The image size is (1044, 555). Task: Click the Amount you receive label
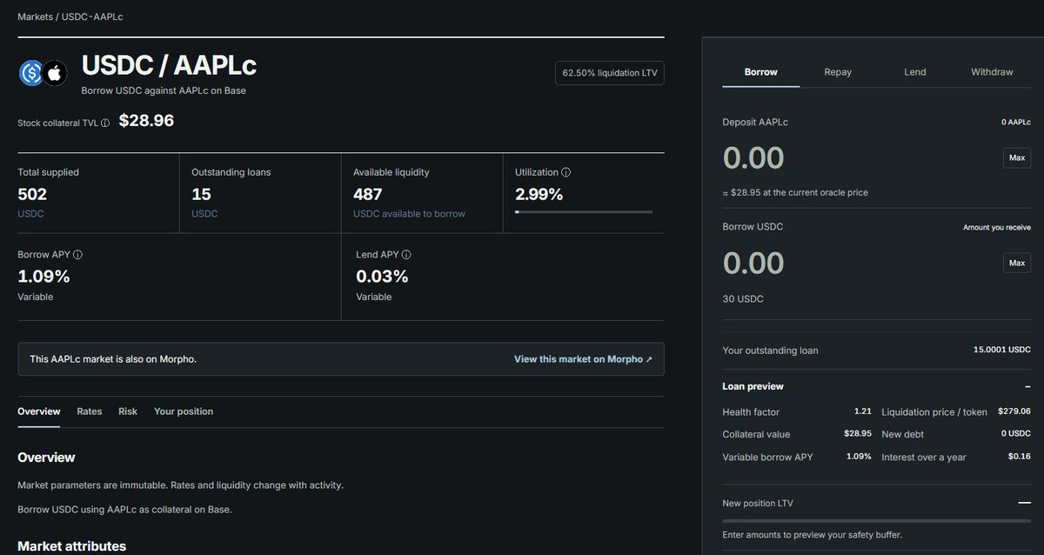tap(997, 227)
